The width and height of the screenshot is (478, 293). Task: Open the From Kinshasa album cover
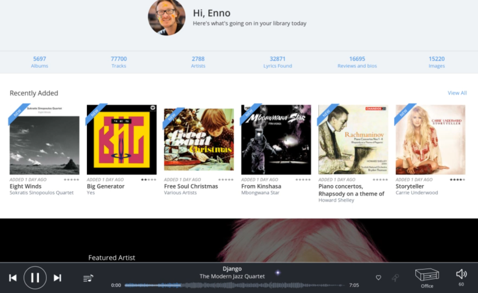coord(276,140)
